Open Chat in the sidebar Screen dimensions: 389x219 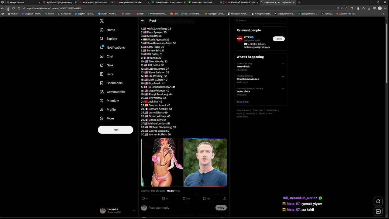pos(107,56)
